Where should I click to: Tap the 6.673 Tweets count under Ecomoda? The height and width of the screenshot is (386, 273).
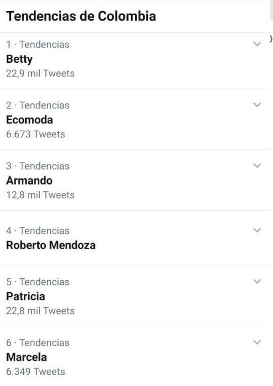coord(35,134)
